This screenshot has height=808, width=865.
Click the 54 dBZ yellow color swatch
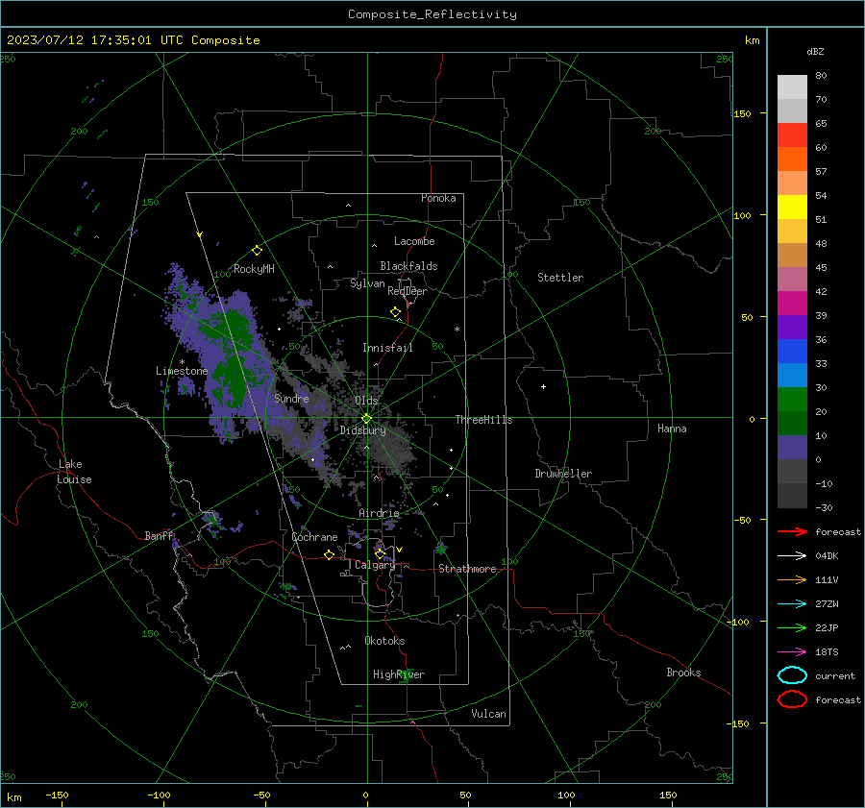point(792,207)
